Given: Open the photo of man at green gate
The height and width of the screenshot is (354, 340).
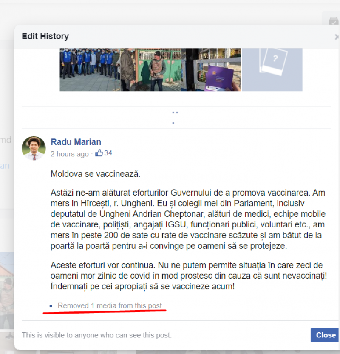Looking at the screenshot, I should click(x=150, y=69).
